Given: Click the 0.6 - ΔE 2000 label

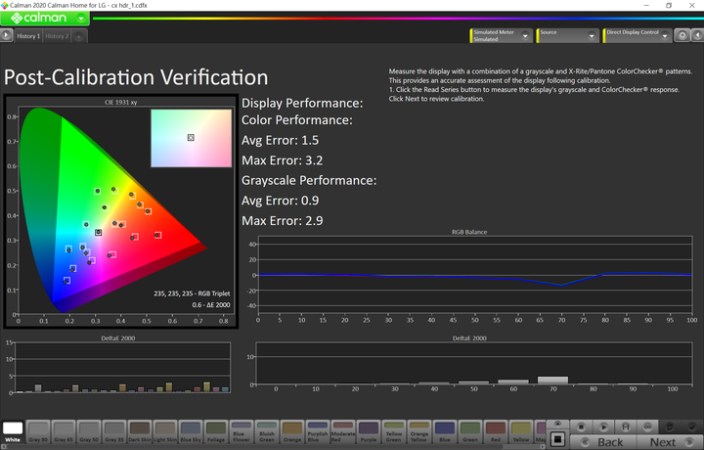Looking at the screenshot, I should click(211, 305).
